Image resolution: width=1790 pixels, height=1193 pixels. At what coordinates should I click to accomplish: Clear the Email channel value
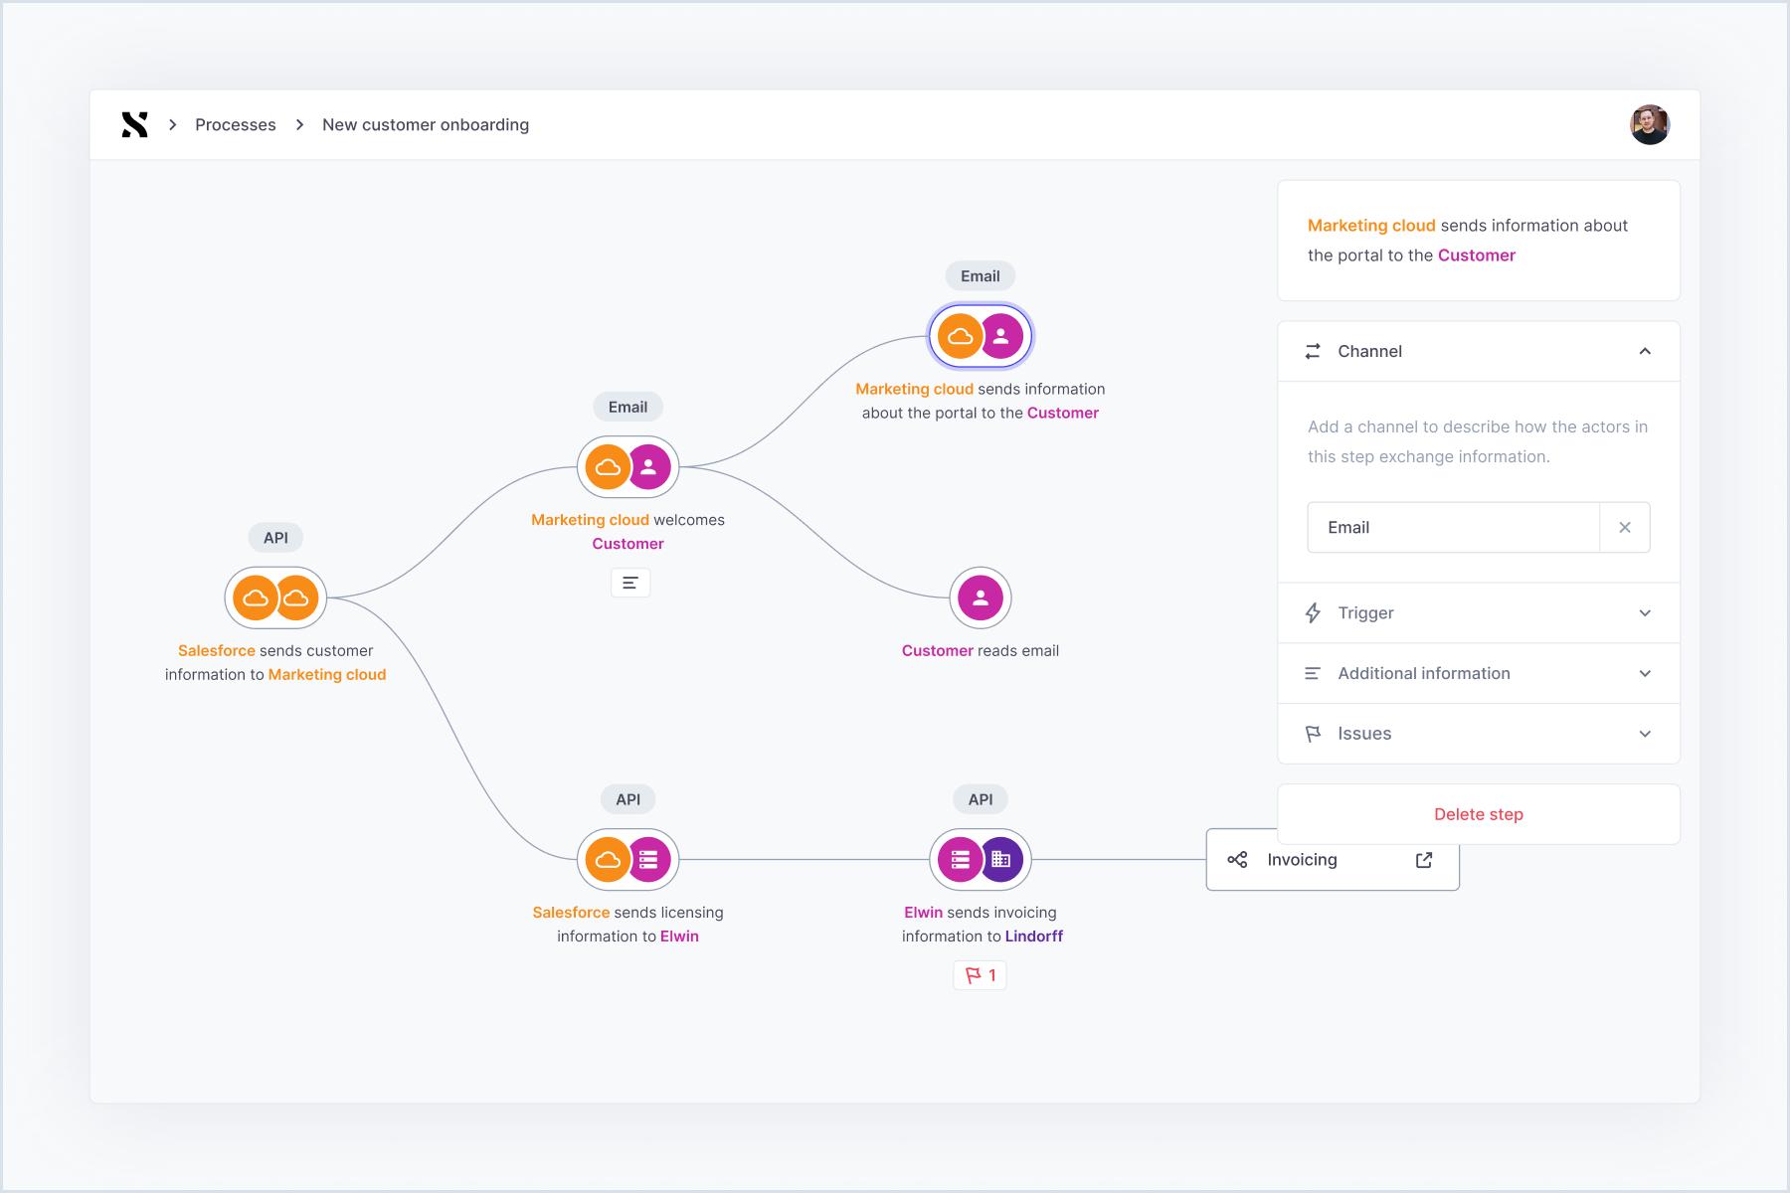[1625, 527]
